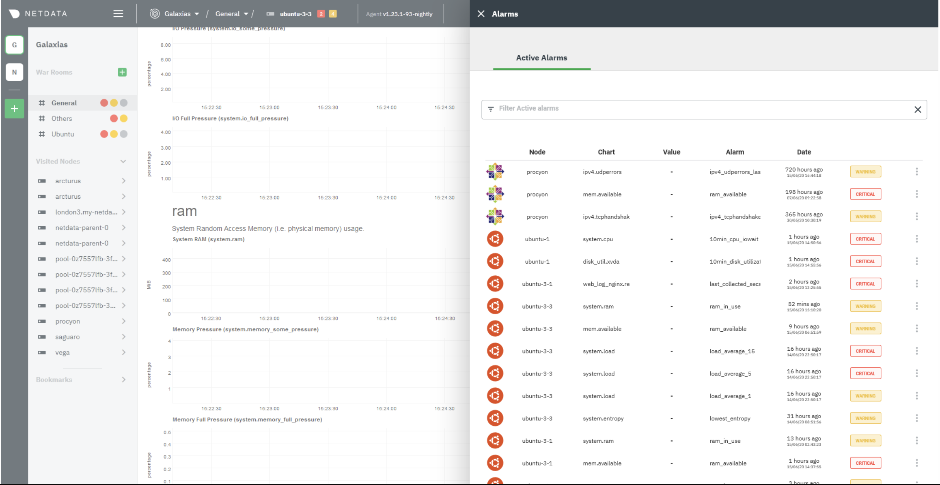Screen dimensions: 940x485
Task: Select the Others war room
Action: click(61, 118)
